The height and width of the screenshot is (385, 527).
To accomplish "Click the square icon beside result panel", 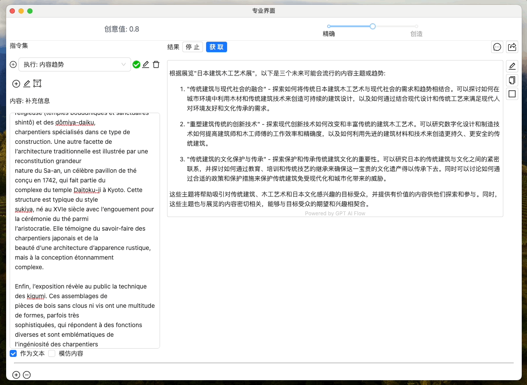I will click(512, 93).
